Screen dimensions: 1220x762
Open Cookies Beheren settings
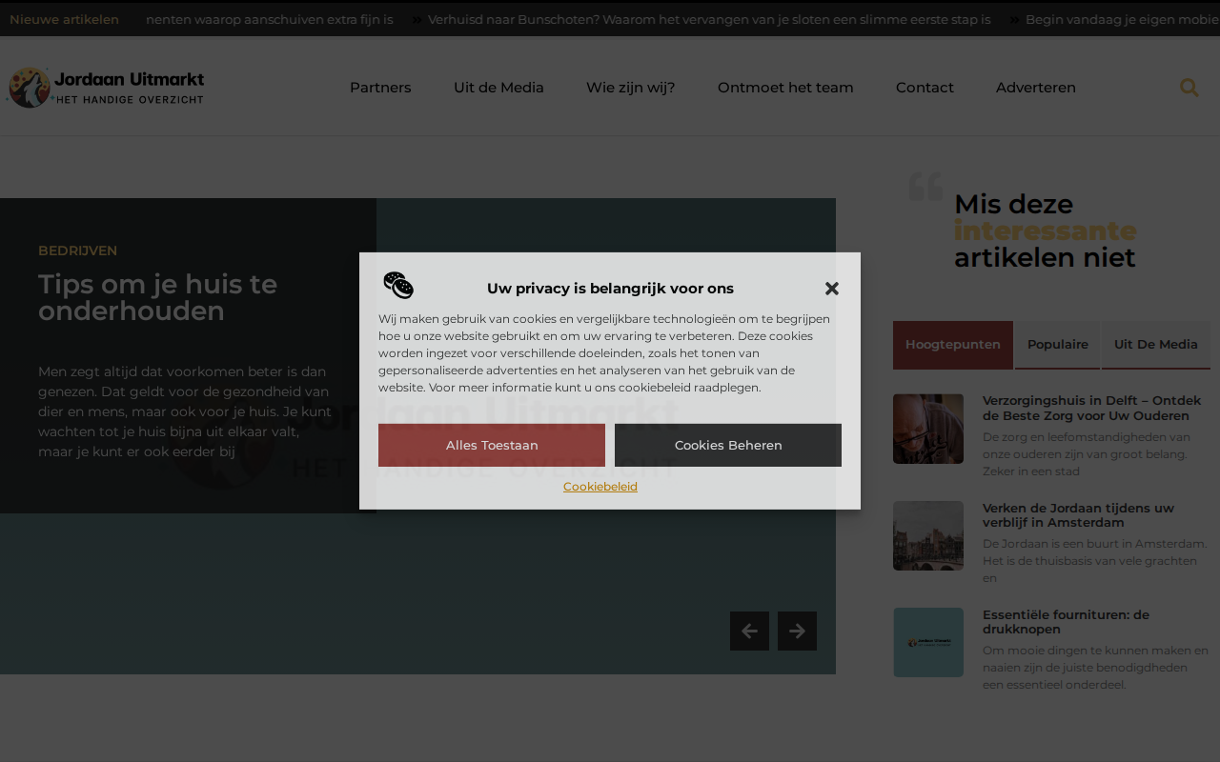click(728, 445)
